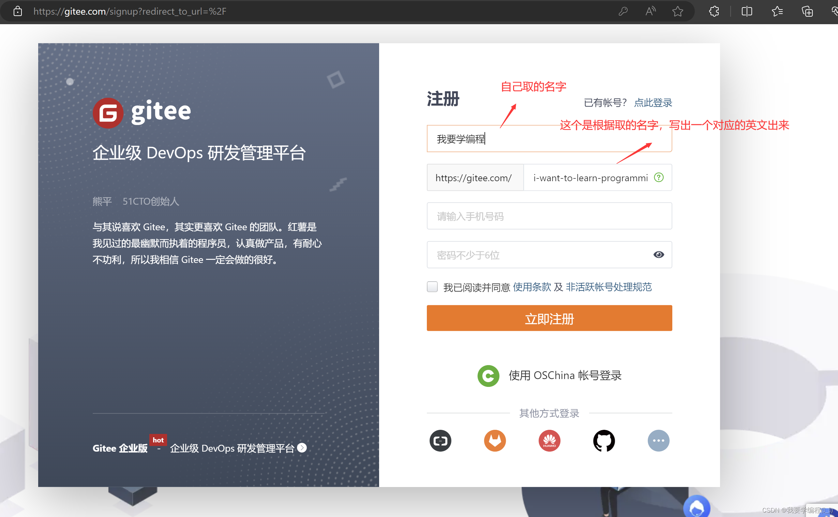Open the favorites list toolbar icon
The image size is (838, 517).
click(x=777, y=12)
